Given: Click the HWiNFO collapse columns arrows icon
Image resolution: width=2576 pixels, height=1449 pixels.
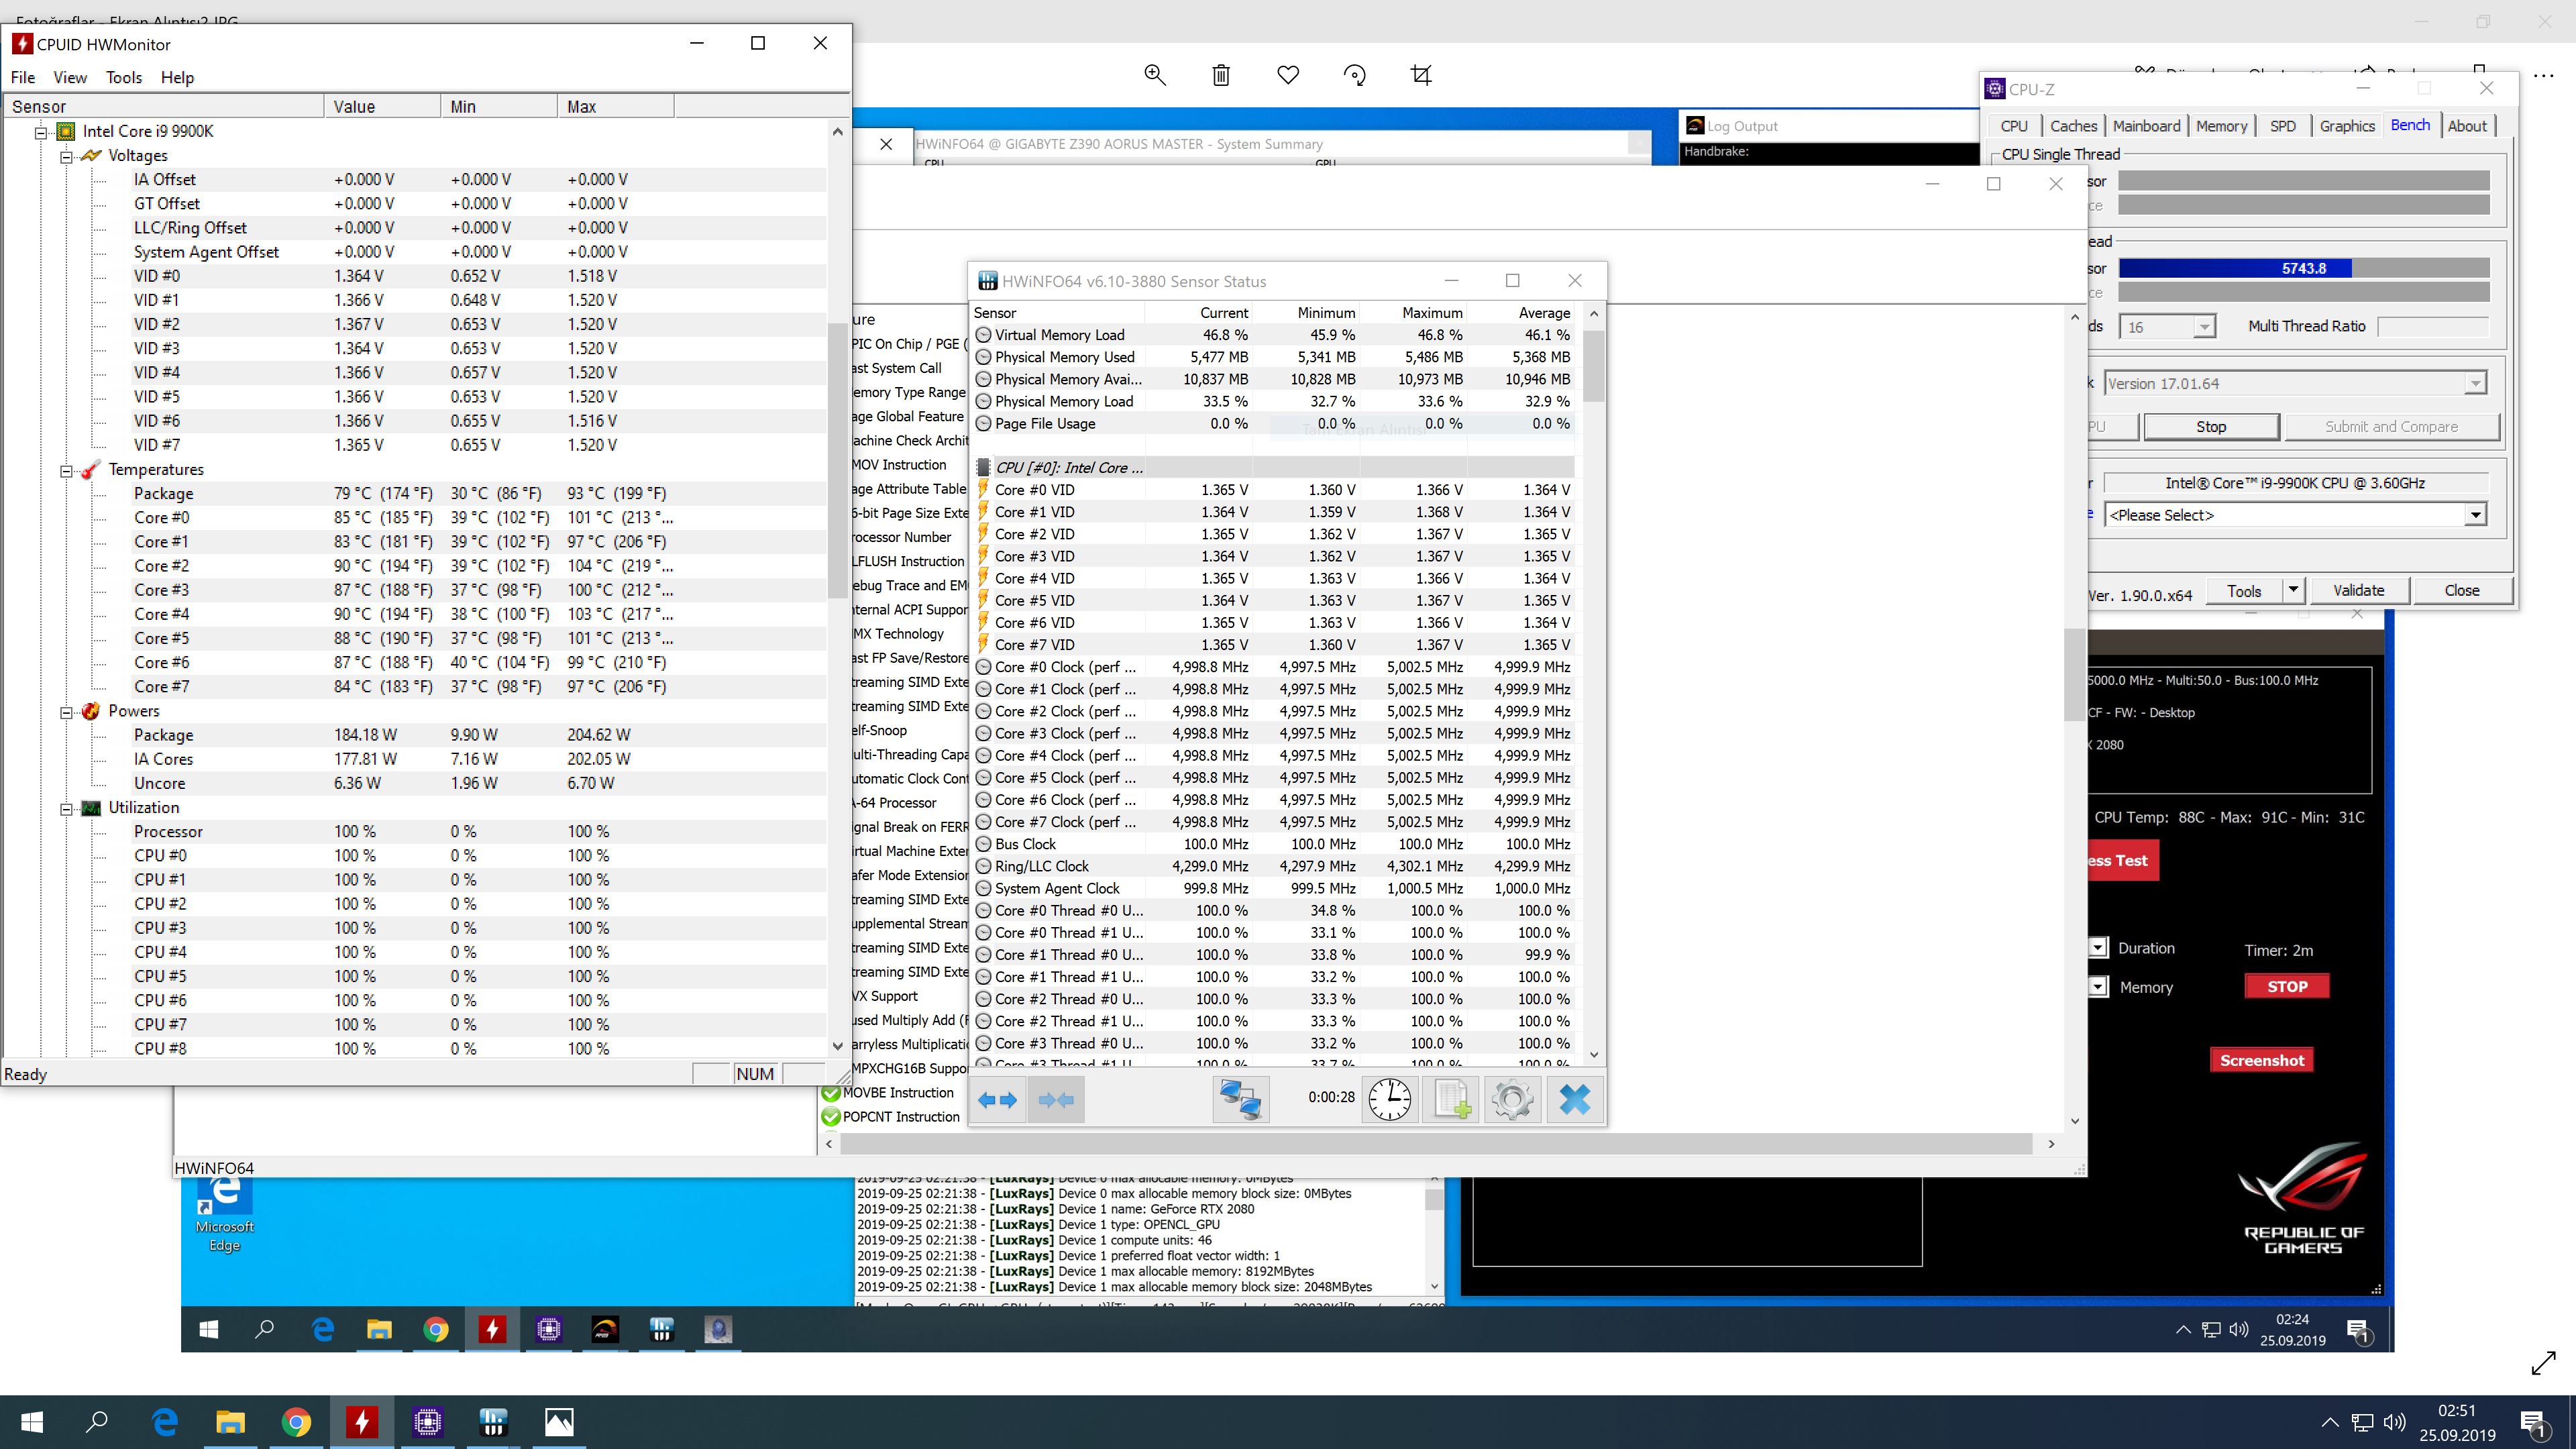Looking at the screenshot, I should tap(1056, 1100).
